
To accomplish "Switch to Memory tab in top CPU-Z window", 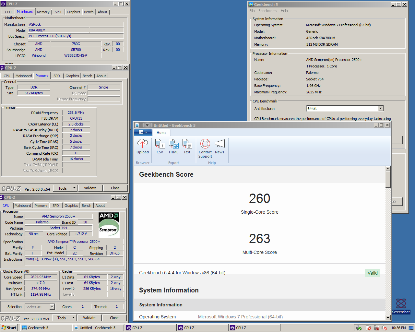I will tap(43, 12).
